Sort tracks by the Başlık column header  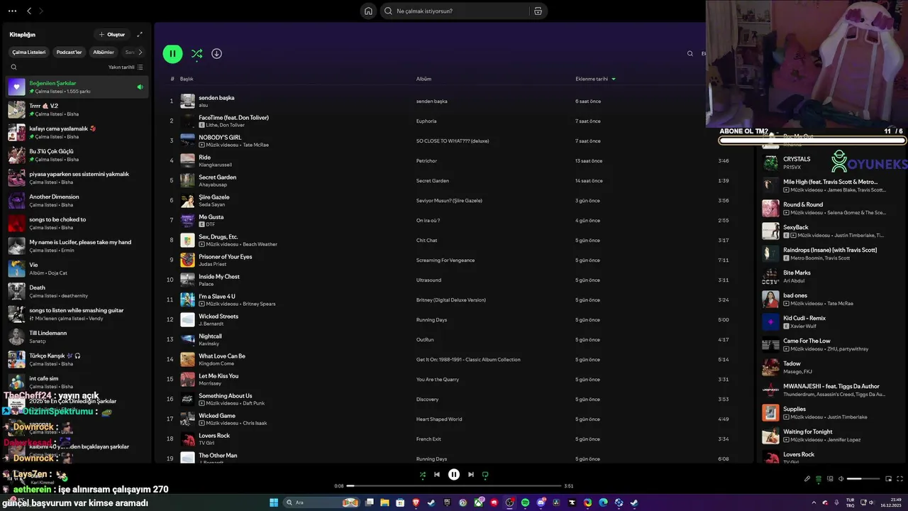coord(187,79)
